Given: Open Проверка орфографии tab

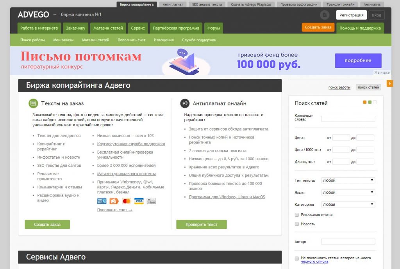Looking at the screenshot, I should [299, 4].
